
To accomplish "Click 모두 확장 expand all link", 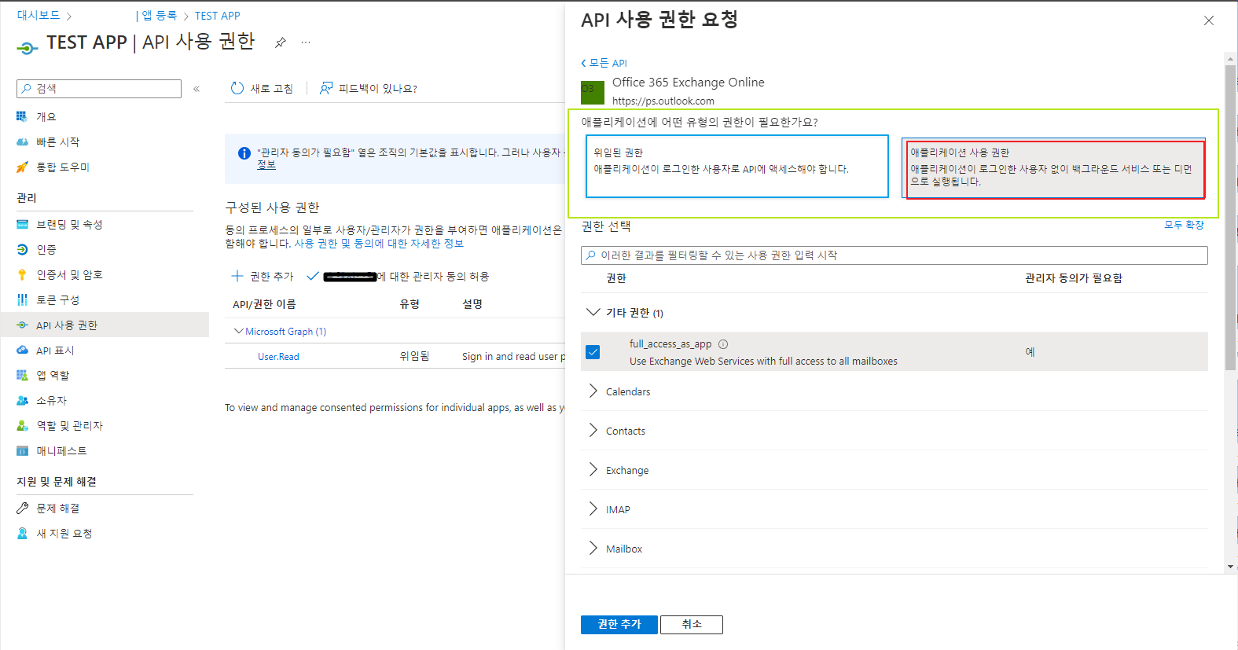I will pos(1184,225).
